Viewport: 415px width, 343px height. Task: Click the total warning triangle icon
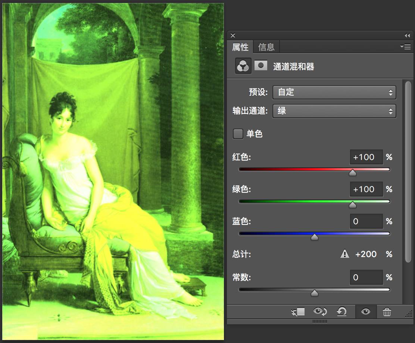pos(344,254)
